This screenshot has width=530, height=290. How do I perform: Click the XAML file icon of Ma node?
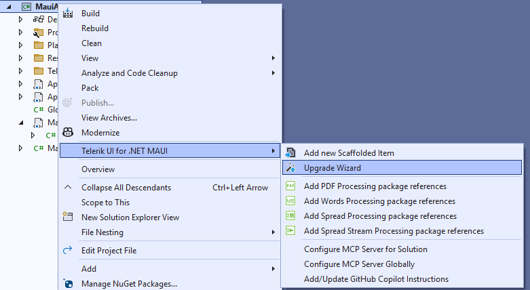(x=39, y=123)
